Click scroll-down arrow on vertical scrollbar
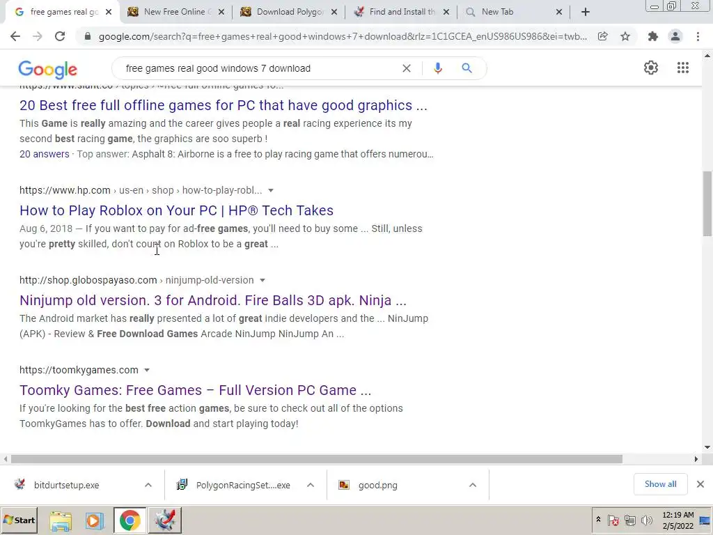713x535 pixels. click(707, 448)
